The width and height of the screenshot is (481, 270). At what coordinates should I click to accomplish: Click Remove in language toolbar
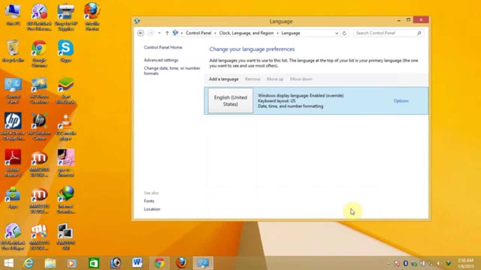coord(253,79)
